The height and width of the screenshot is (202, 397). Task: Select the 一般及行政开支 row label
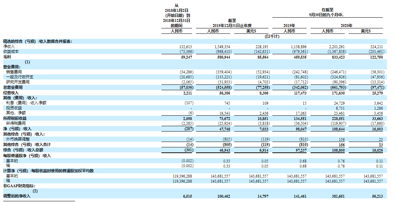20,77
